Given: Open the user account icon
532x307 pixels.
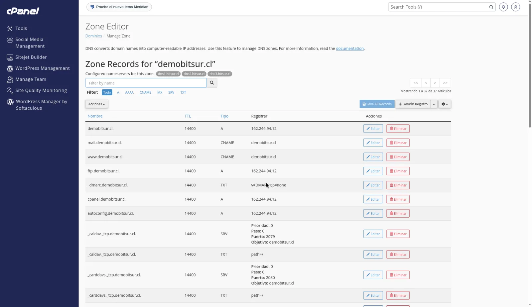Looking at the screenshot, I should pos(515,7).
